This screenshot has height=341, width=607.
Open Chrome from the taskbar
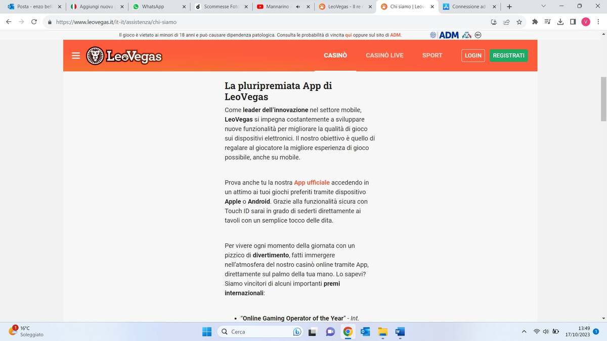[x=348, y=332]
